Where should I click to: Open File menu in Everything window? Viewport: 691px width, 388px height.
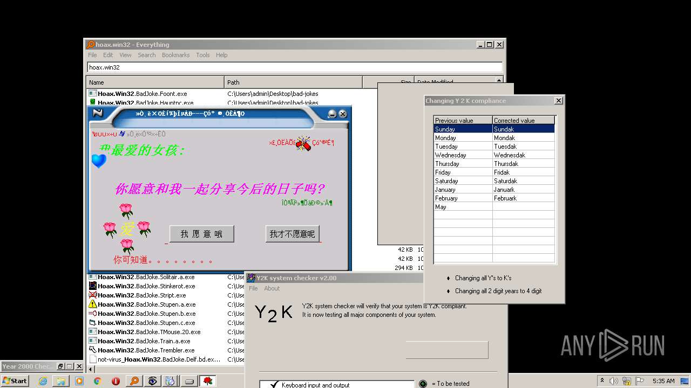pyautogui.click(x=92, y=55)
